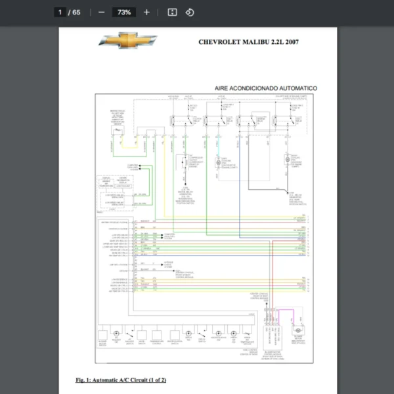Rotate the document counterclockwise
This screenshot has height=394, width=394.
tap(190, 12)
